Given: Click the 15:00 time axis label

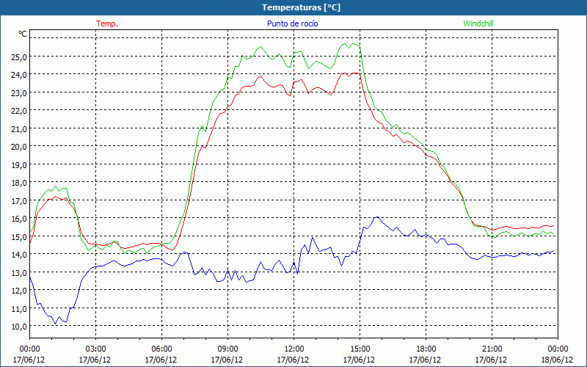Looking at the screenshot, I should click(360, 349).
